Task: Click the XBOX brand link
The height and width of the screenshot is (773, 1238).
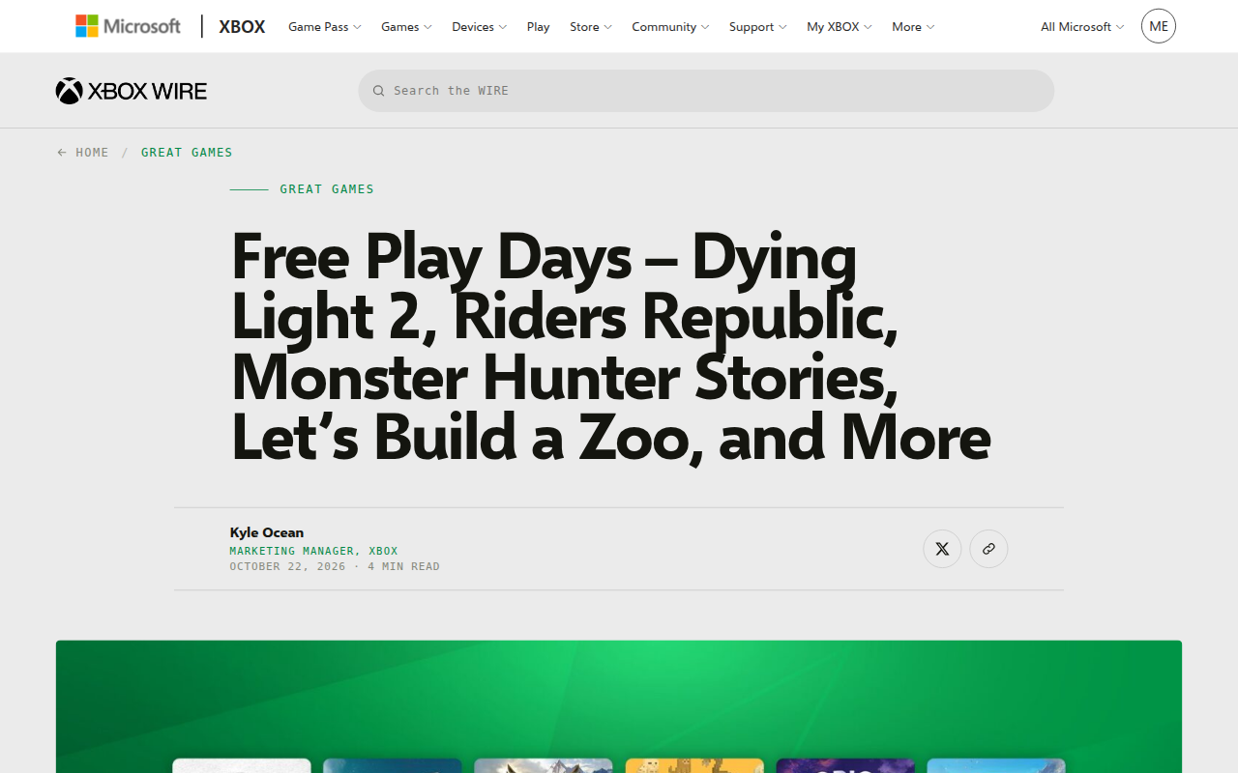Action: [x=242, y=26]
